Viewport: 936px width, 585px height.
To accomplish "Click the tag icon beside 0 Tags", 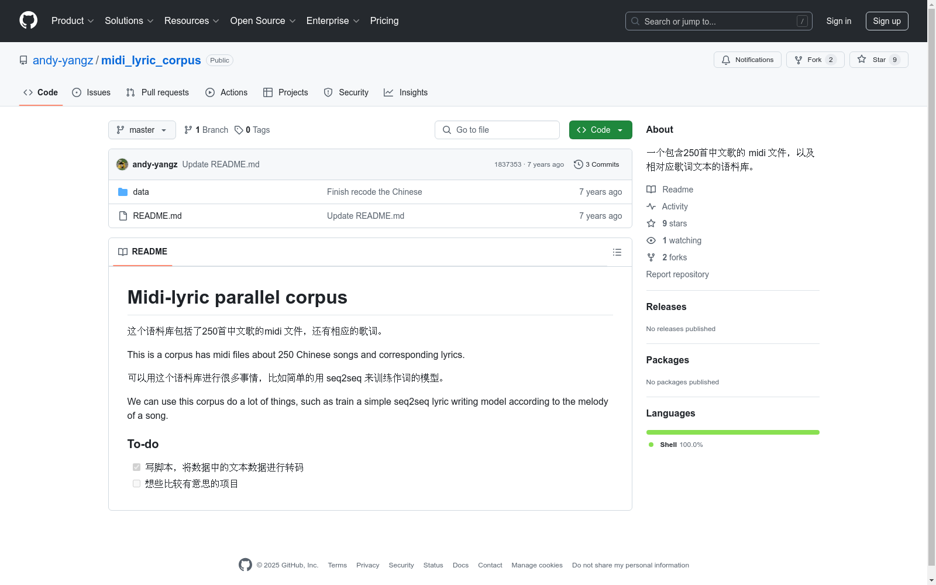I will [239, 130].
